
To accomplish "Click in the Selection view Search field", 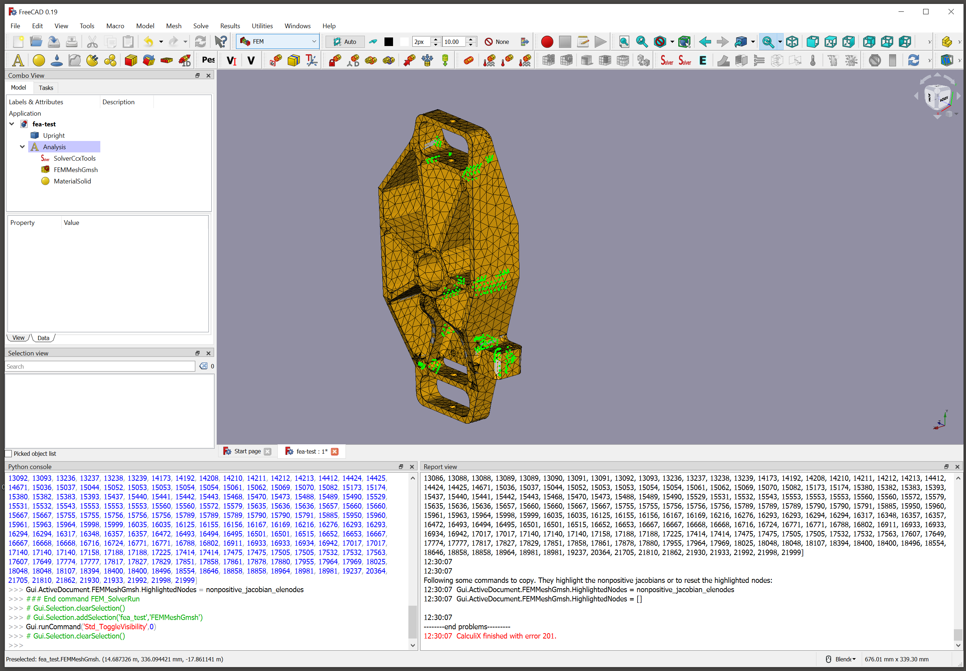I will 100,366.
